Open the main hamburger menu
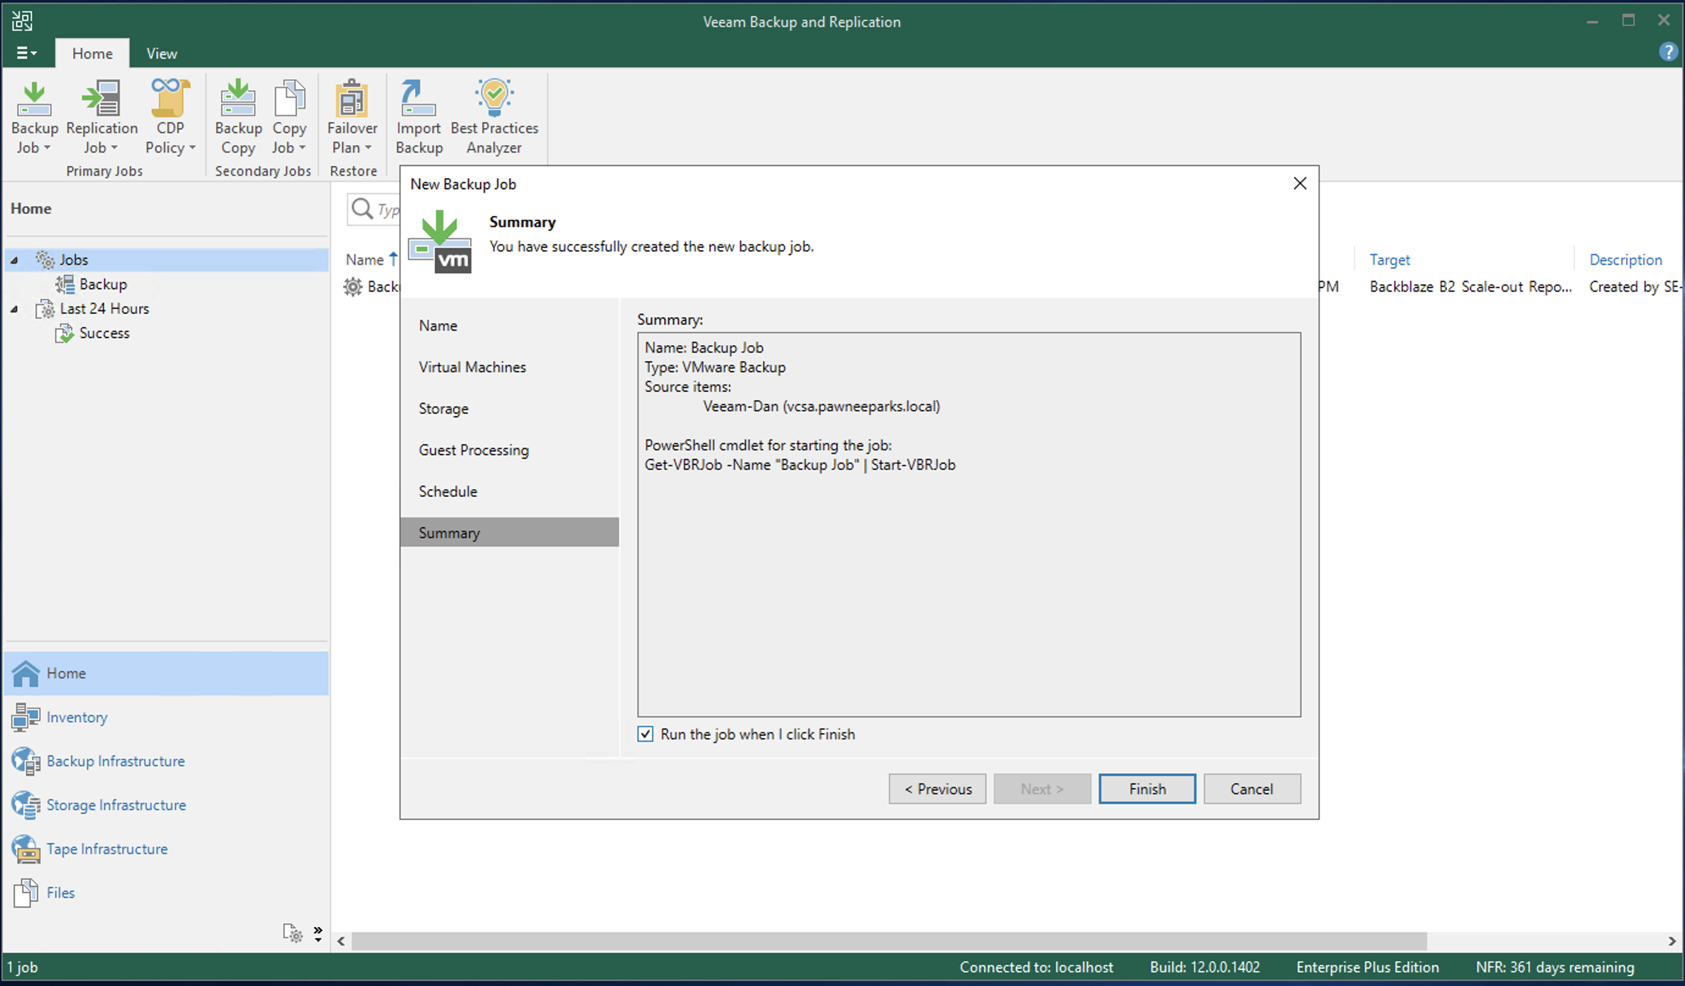This screenshot has height=986, width=1685. point(26,53)
